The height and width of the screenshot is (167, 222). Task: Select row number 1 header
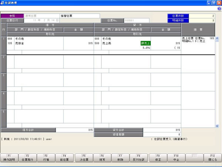pyautogui.click(x=4, y=45)
